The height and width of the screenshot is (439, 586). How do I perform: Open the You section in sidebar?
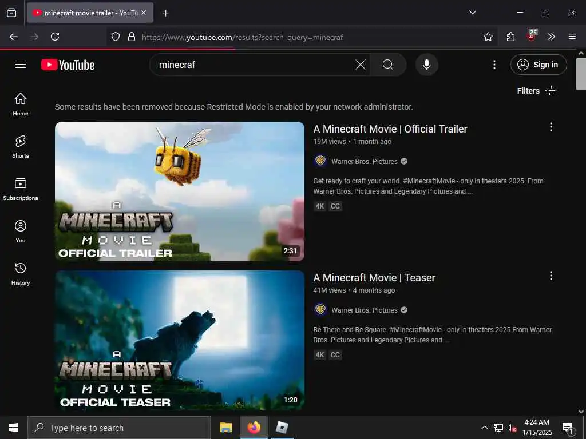click(x=21, y=232)
